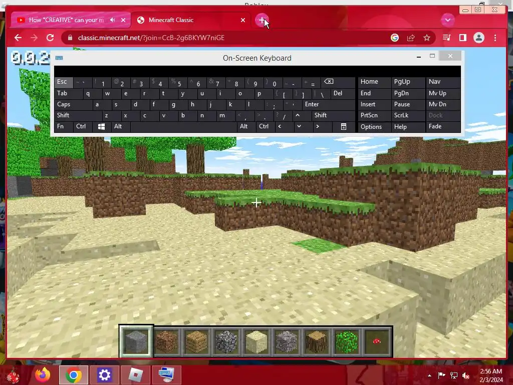Toggle Chrome side panel icon
Viewport: 513px width, 385px height.
[x=462, y=38]
